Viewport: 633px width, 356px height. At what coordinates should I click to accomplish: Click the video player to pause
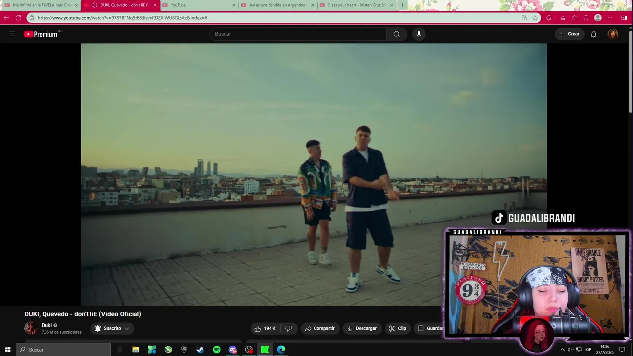314,174
